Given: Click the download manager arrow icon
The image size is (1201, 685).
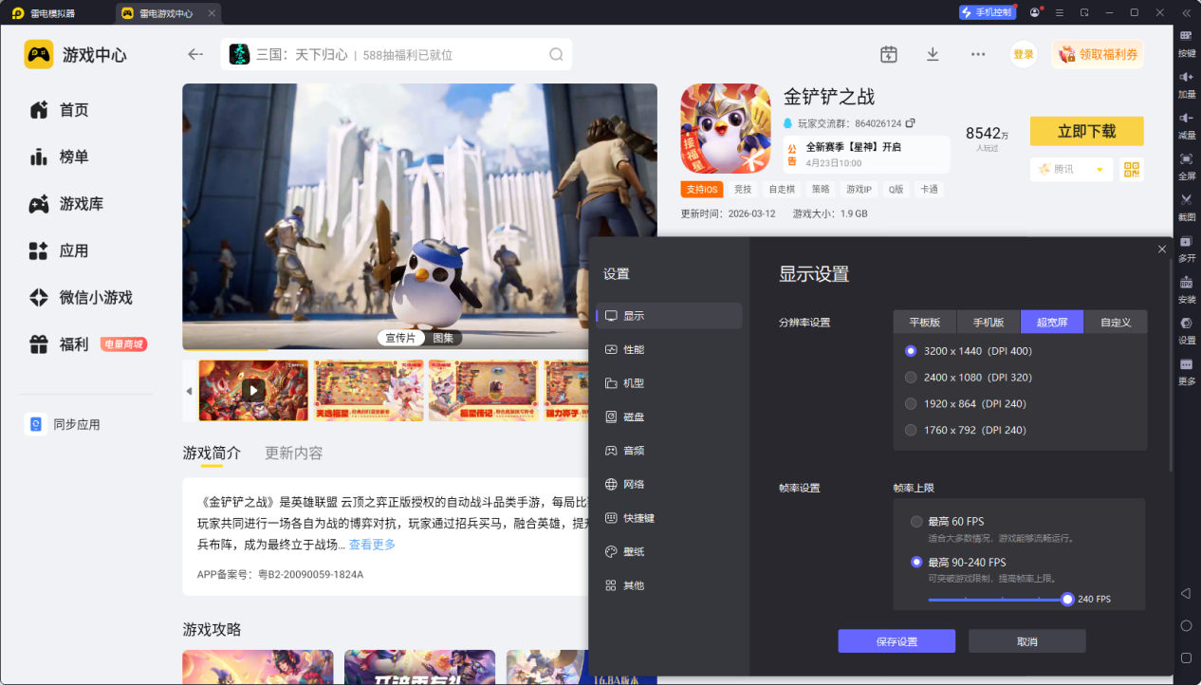Looking at the screenshot, I should [933, 54].
